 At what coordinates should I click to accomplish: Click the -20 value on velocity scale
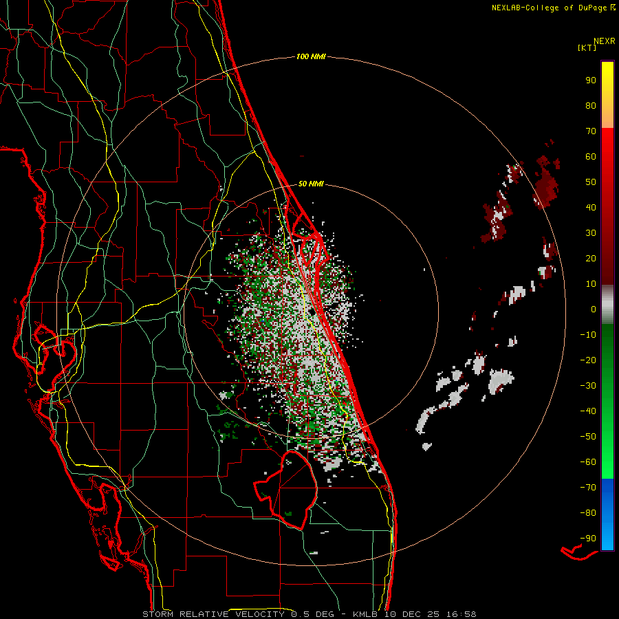588,360
